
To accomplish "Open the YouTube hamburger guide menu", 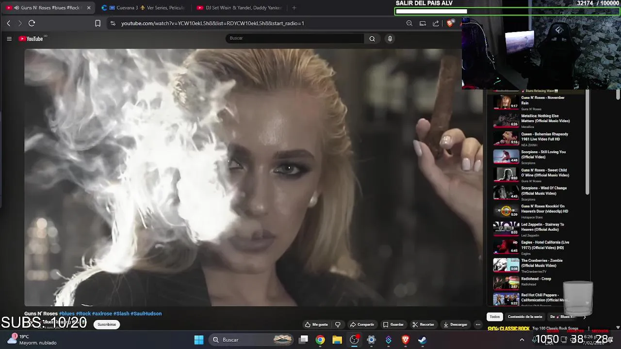I will click(x=9, y=39).
